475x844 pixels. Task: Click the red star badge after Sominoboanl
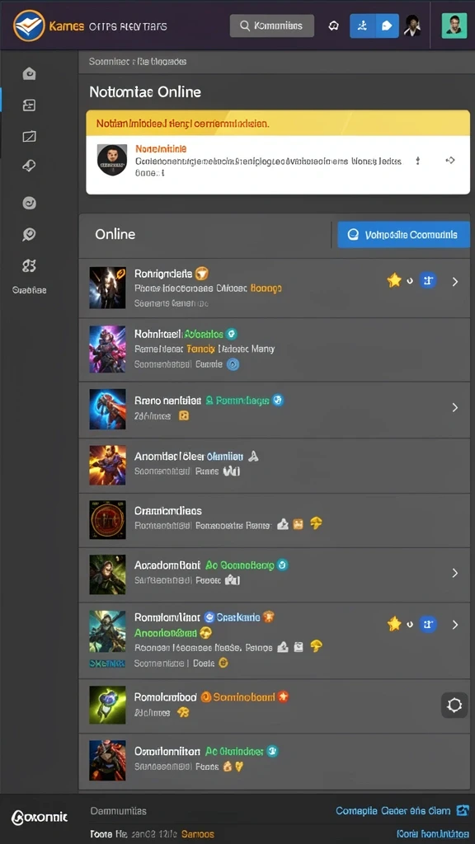(284, 697)
